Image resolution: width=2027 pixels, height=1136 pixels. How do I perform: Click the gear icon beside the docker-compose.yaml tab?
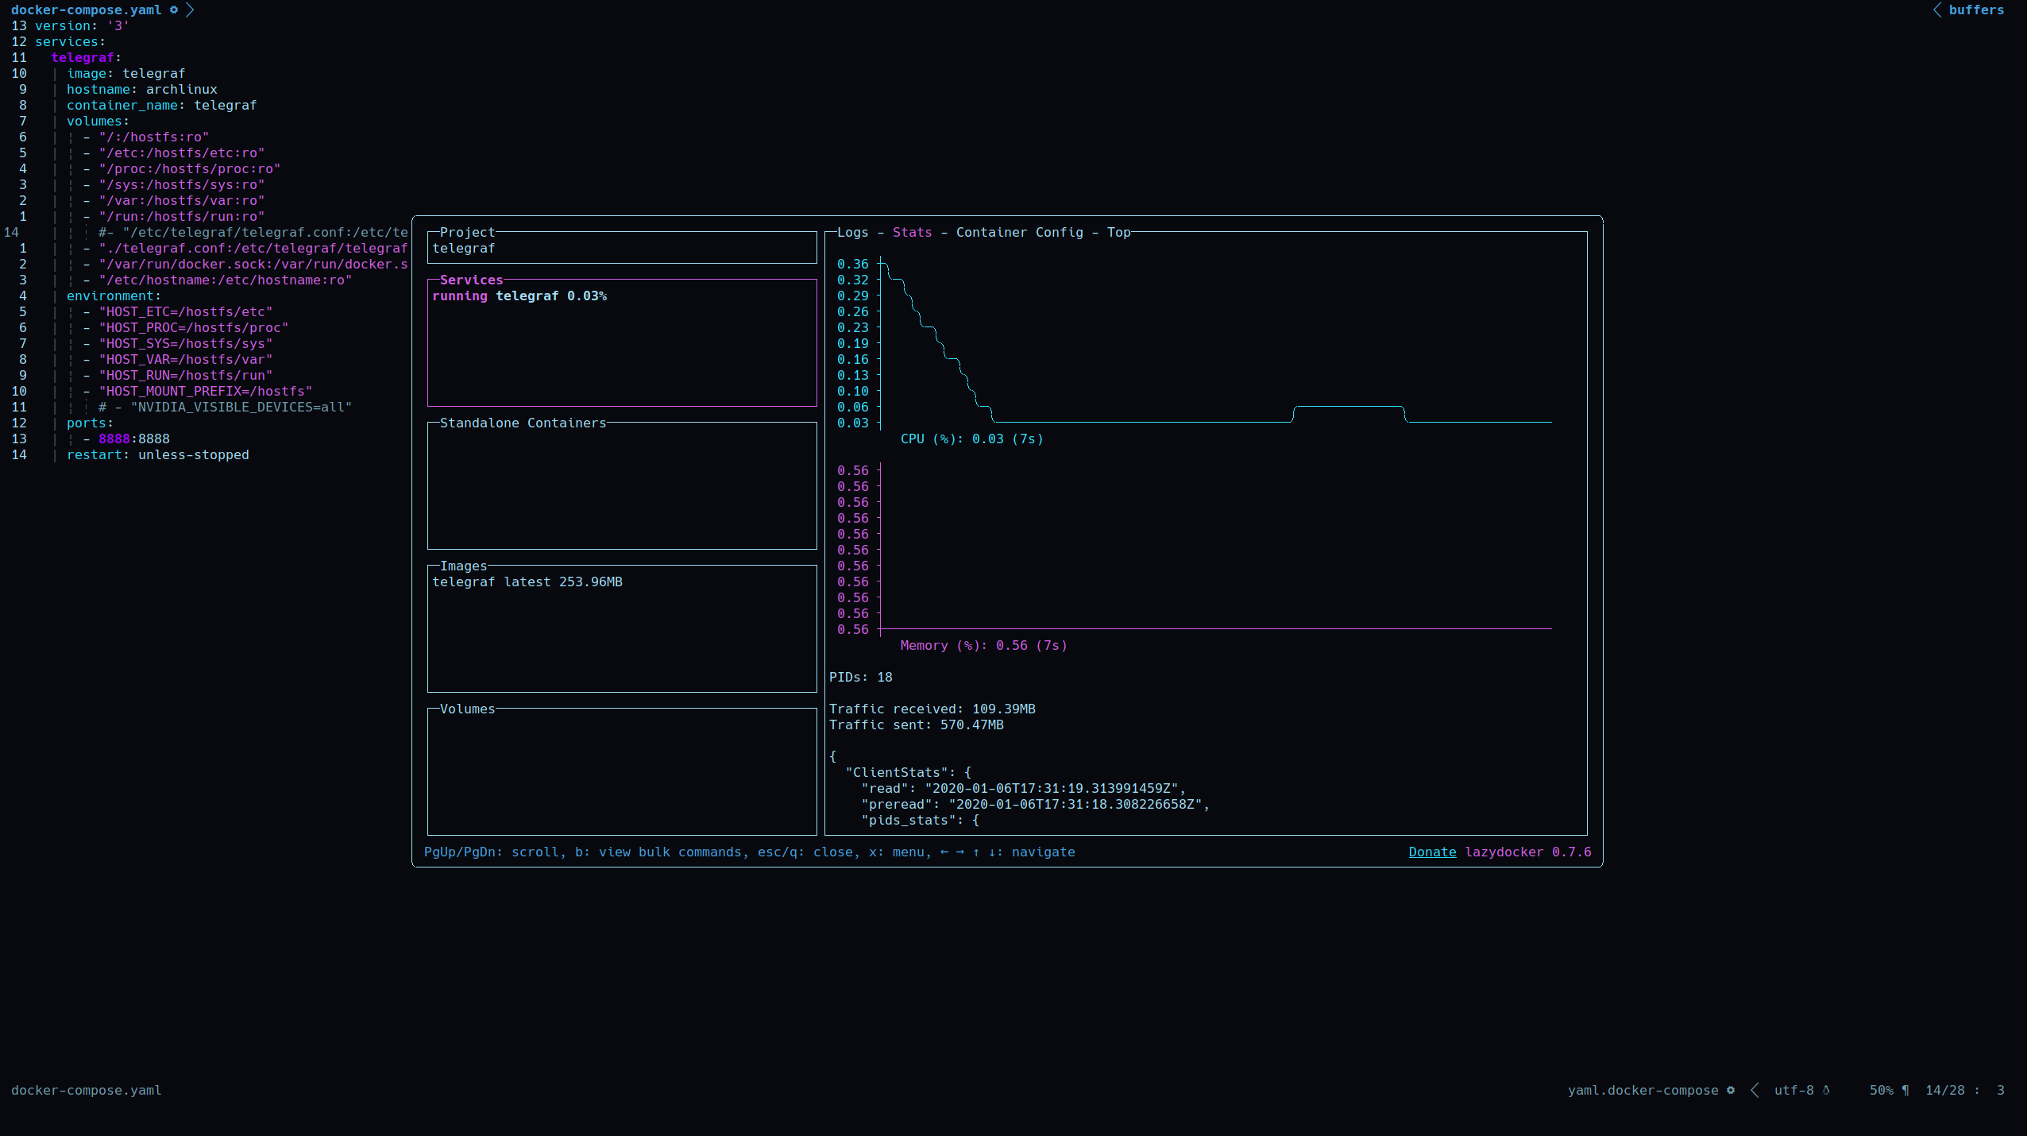(173, 10)
